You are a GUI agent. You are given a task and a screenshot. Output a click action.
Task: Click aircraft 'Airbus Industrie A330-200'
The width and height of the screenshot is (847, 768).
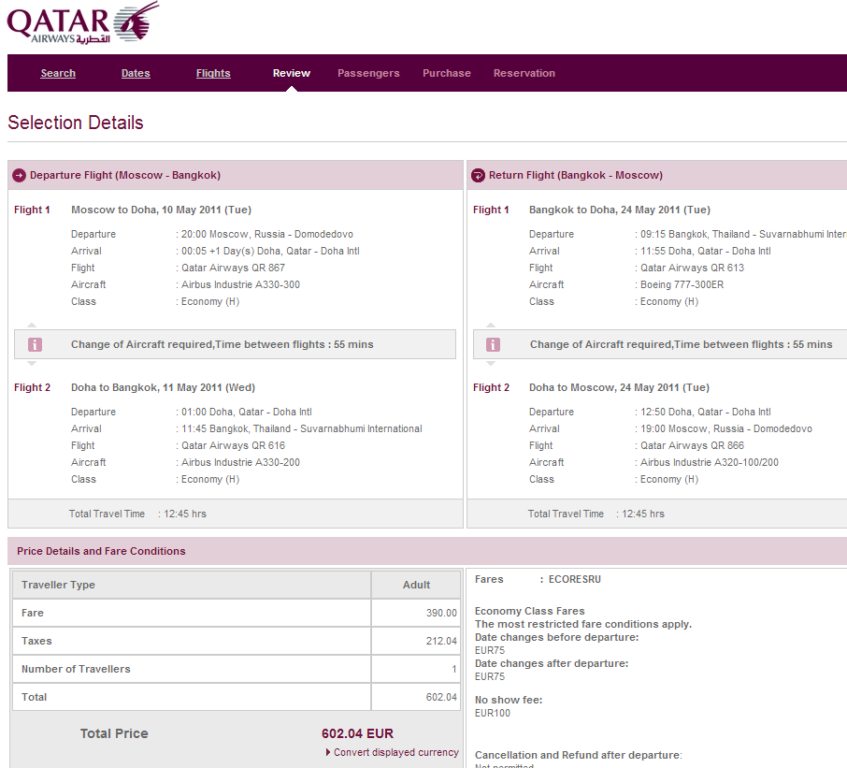click(x=240, y=462)
